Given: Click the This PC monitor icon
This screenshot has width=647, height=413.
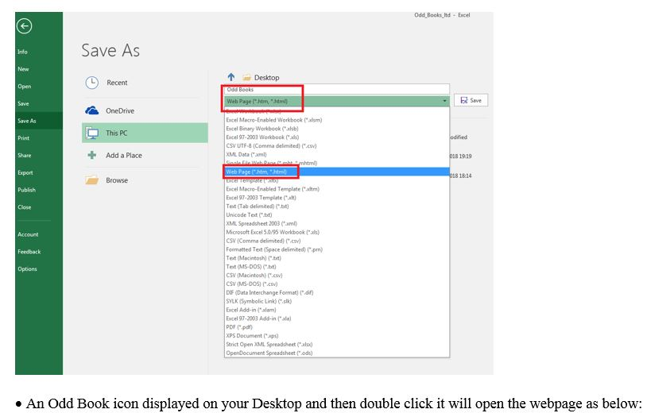Looking at the screenshot, I should point(92,133).
